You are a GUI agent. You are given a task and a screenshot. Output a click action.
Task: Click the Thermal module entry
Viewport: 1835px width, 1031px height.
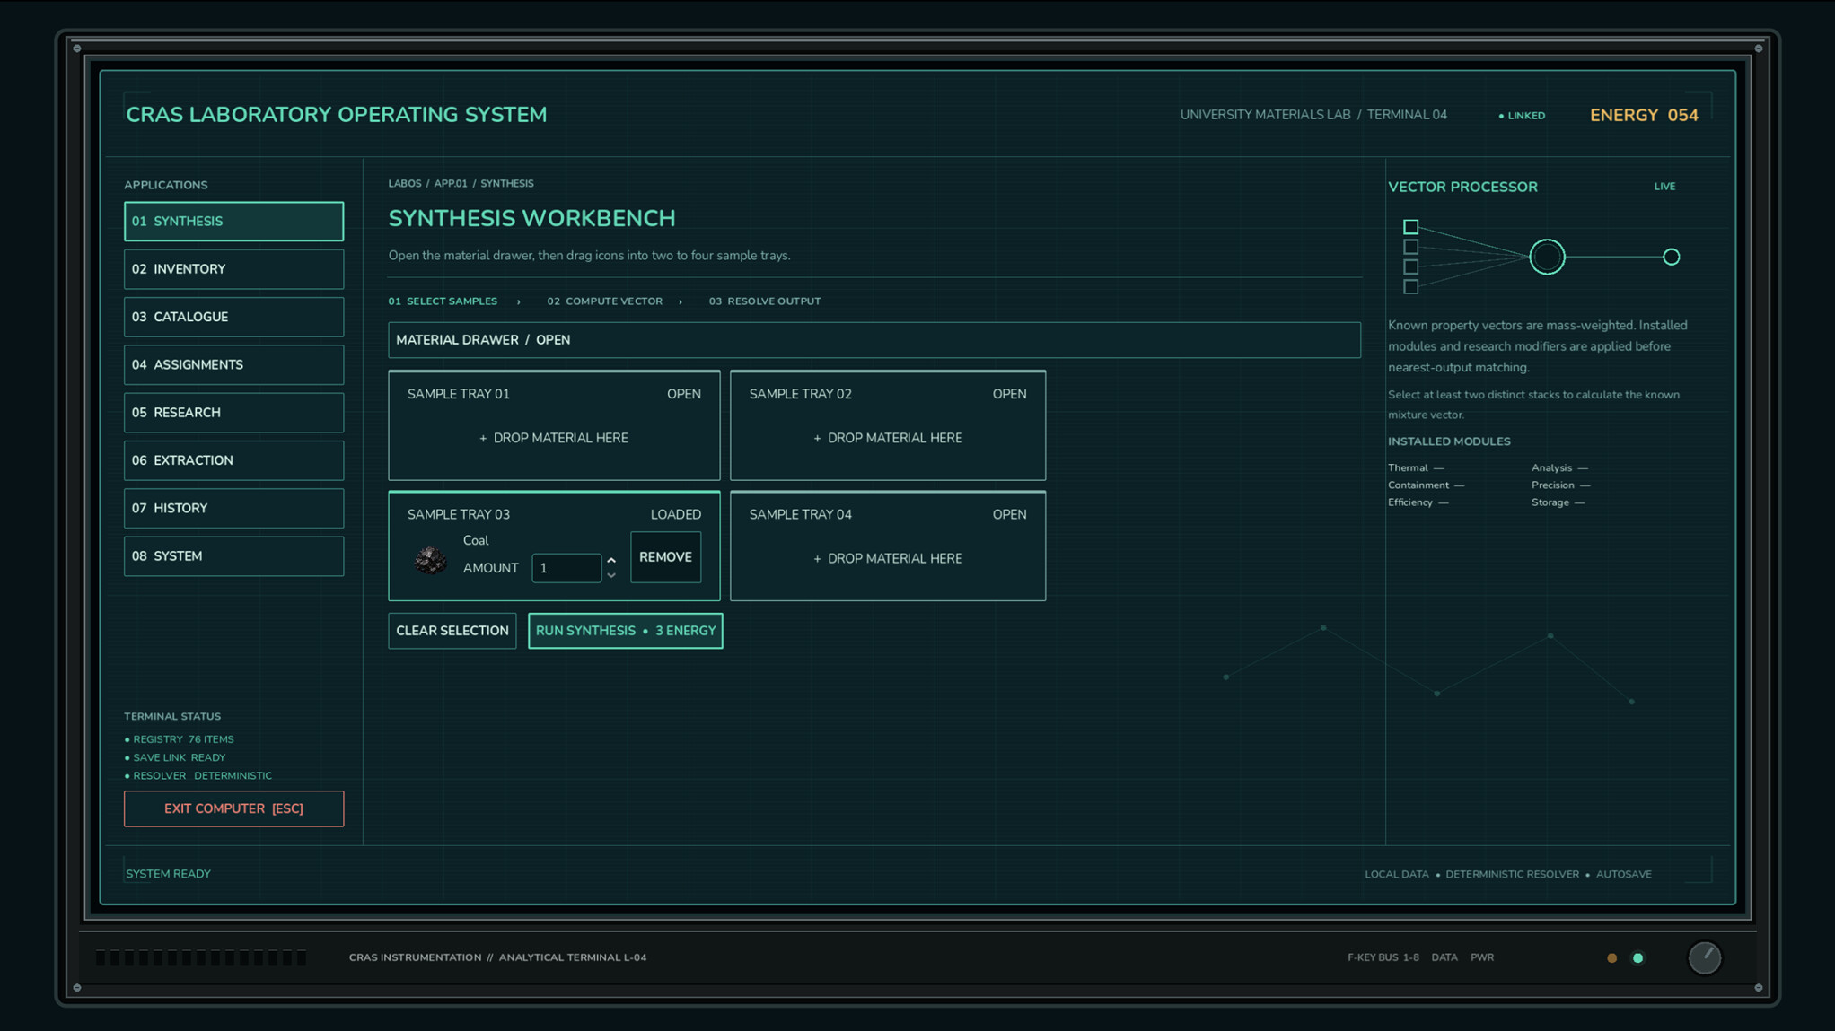[1416, 467]
